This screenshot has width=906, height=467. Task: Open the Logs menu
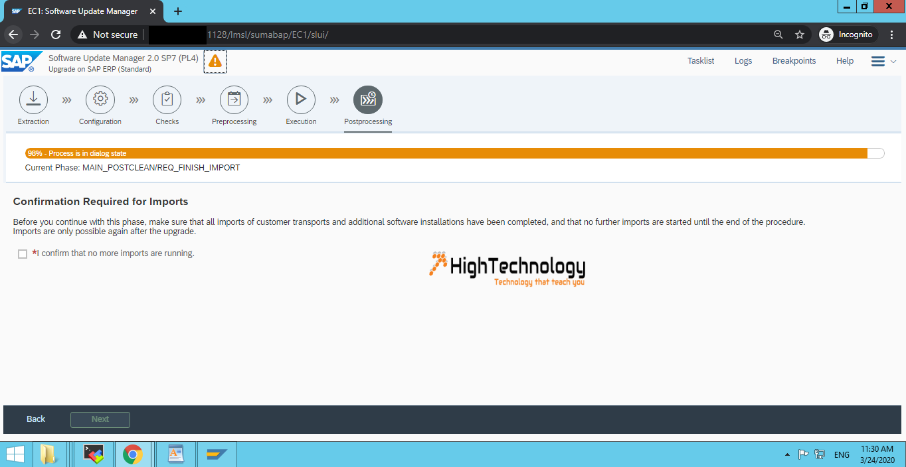[743, 61]
